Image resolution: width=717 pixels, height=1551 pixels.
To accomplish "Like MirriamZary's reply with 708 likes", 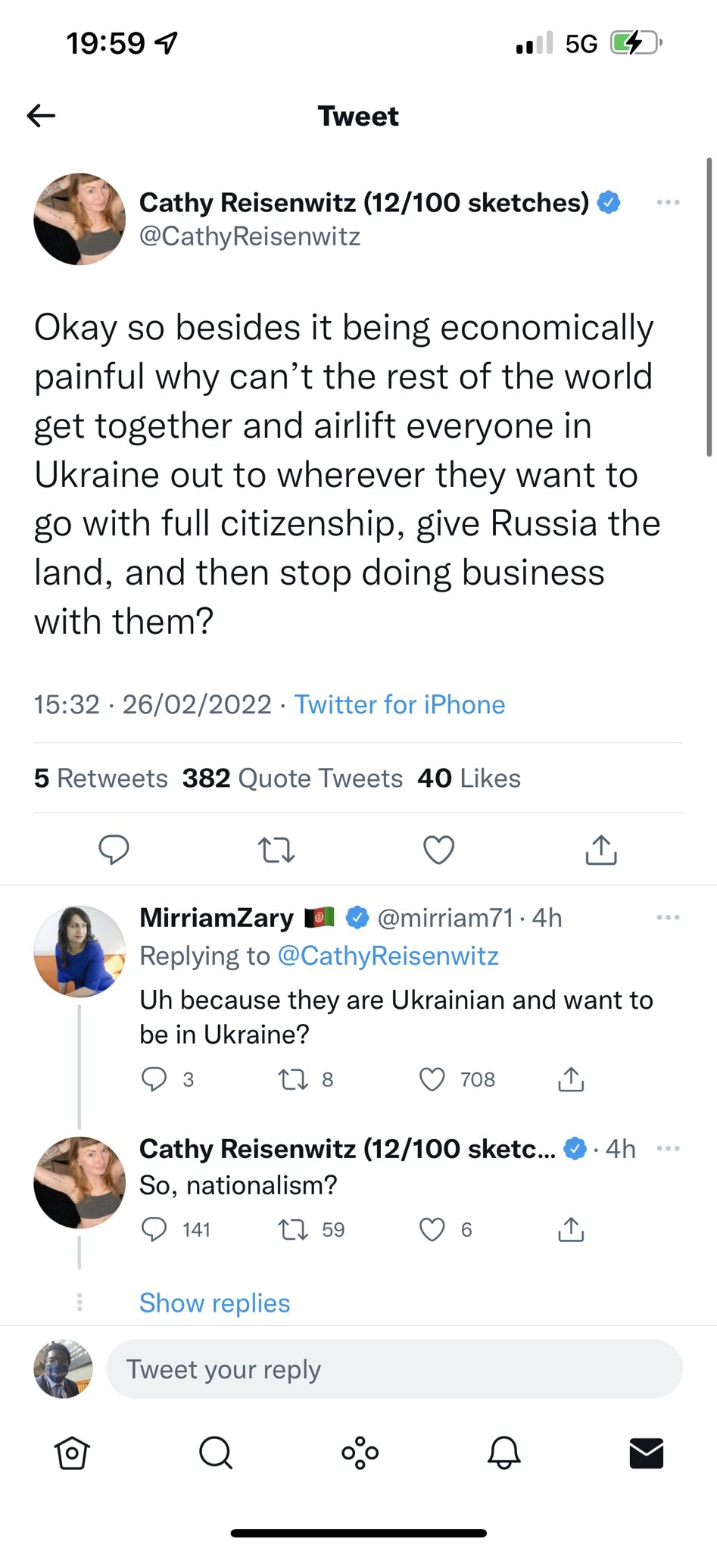I will (432, 1079).
